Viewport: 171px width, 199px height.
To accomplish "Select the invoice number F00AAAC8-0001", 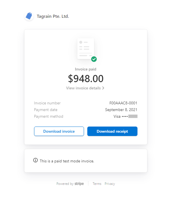I will click(x=123, y=103).
